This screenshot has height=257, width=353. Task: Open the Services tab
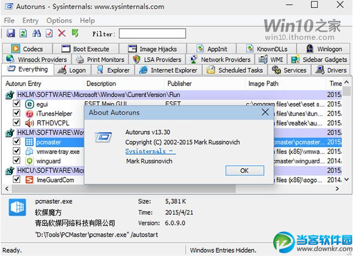click(x=289, y=70)
